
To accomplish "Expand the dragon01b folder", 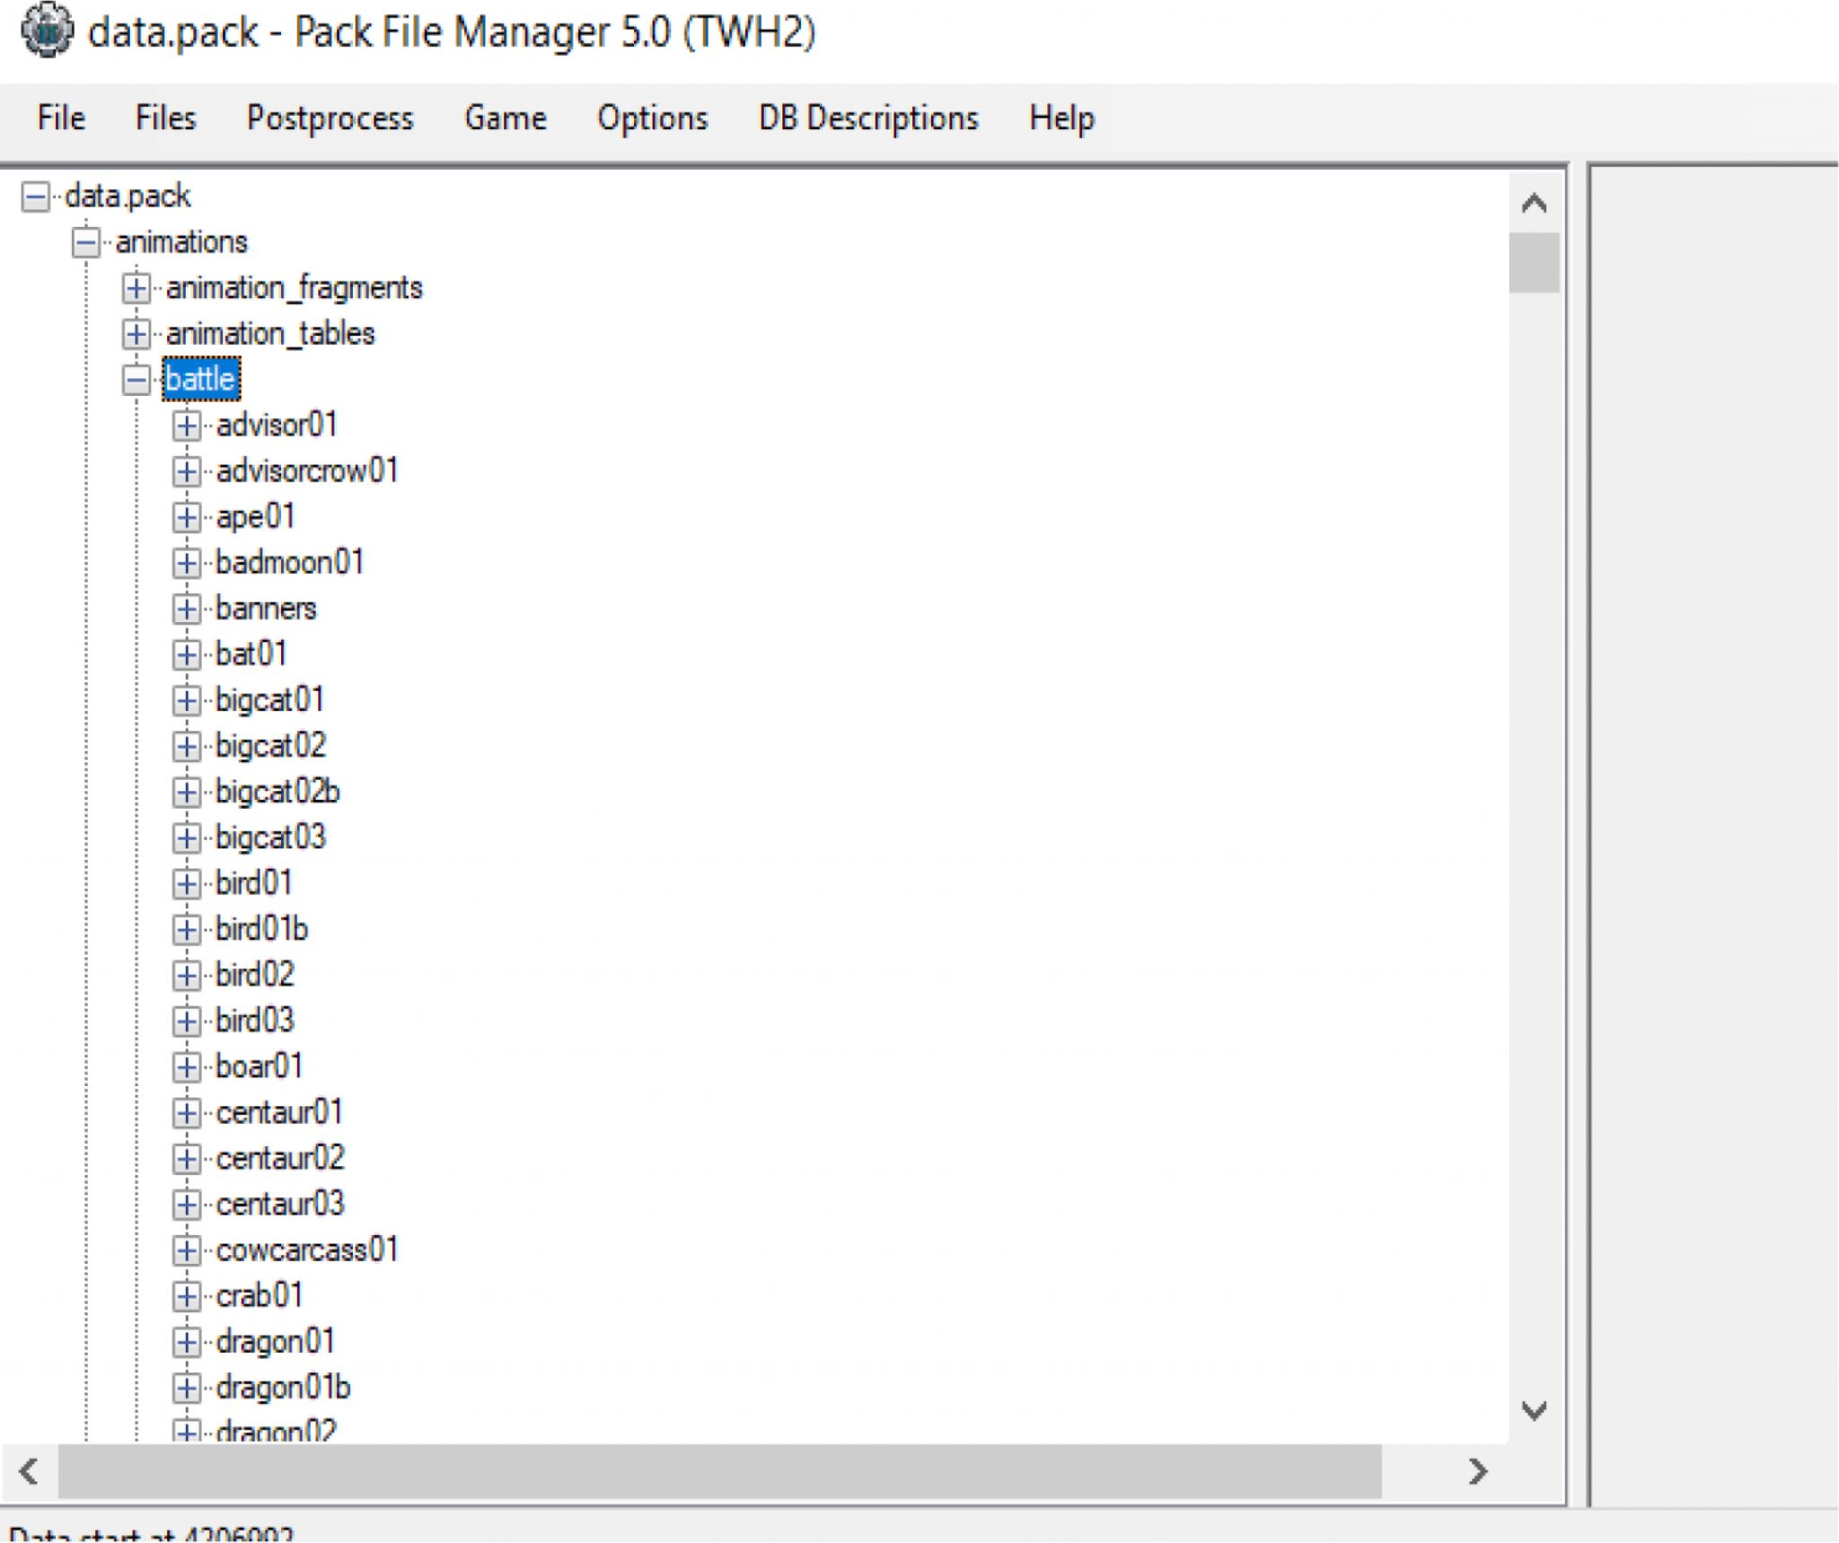I will click(186, 1388).
